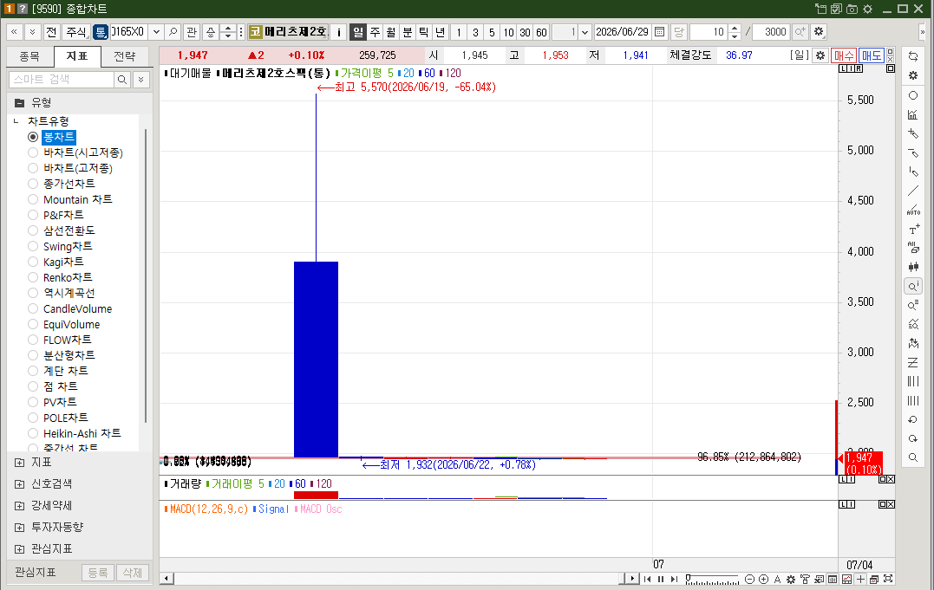Viewport: 934px width, 590px height.
Task: Select Heikin-Ashi 차트 option
Action: pos(33,433)
